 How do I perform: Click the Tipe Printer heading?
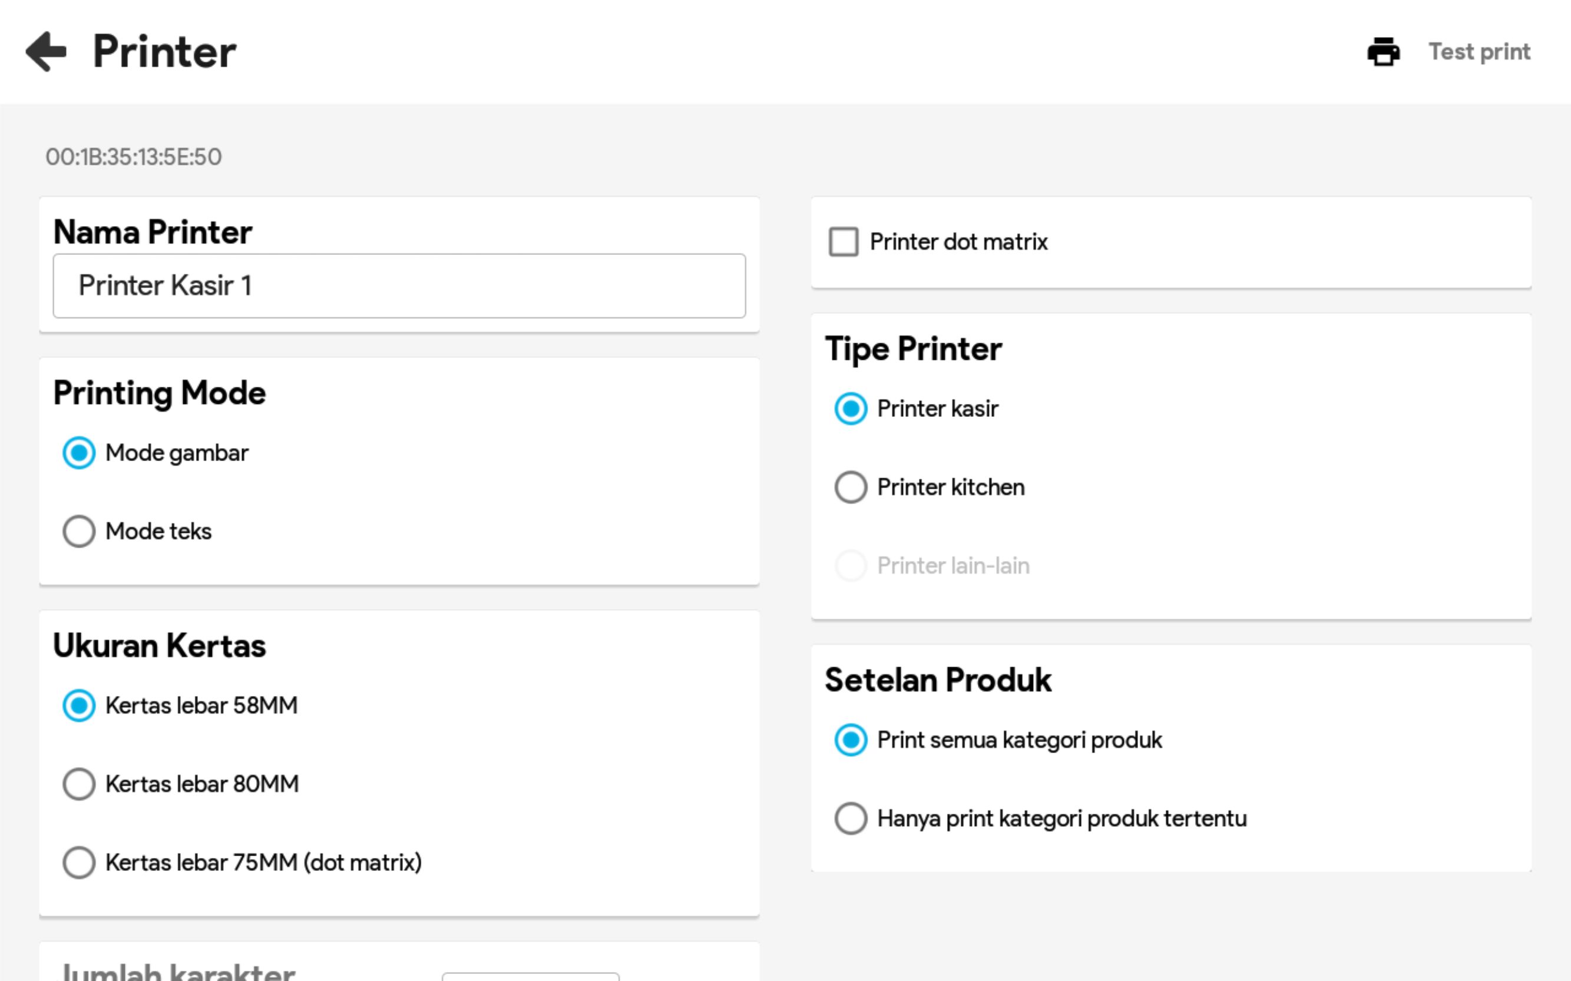[913, 349]
